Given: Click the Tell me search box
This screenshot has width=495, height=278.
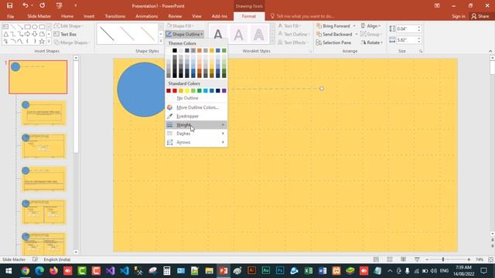Looking at the screenshot, I should [x=302, y=16].
